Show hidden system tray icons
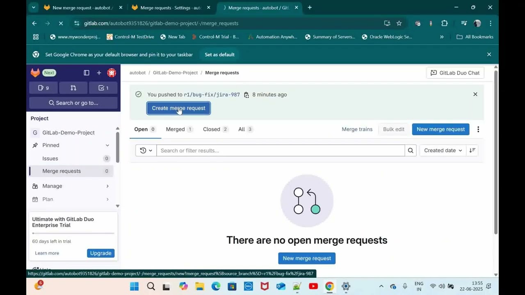 coord(381,286)
